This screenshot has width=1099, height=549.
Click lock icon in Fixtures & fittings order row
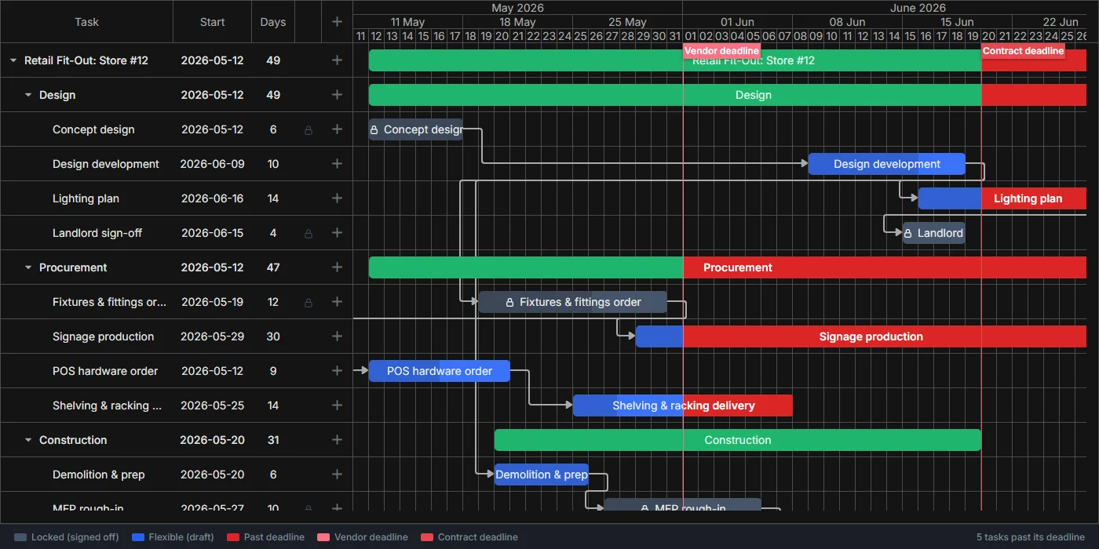point(309,303)
